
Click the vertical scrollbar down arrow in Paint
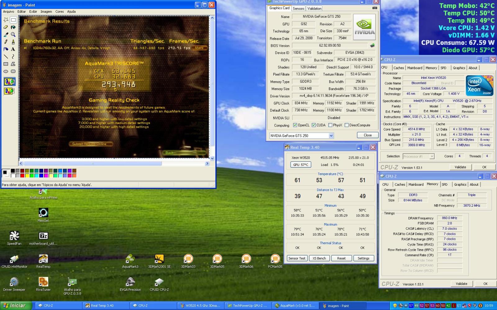[x=212, y=158]
